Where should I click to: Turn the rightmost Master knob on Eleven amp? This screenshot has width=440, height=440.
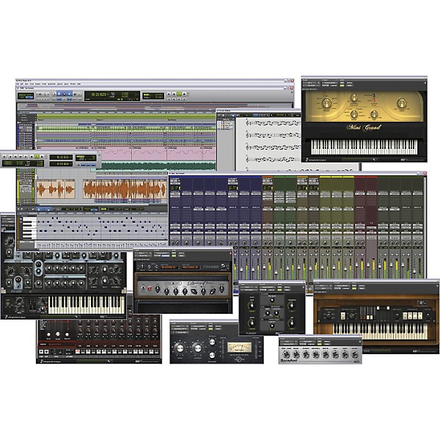(x=221, y=288)
